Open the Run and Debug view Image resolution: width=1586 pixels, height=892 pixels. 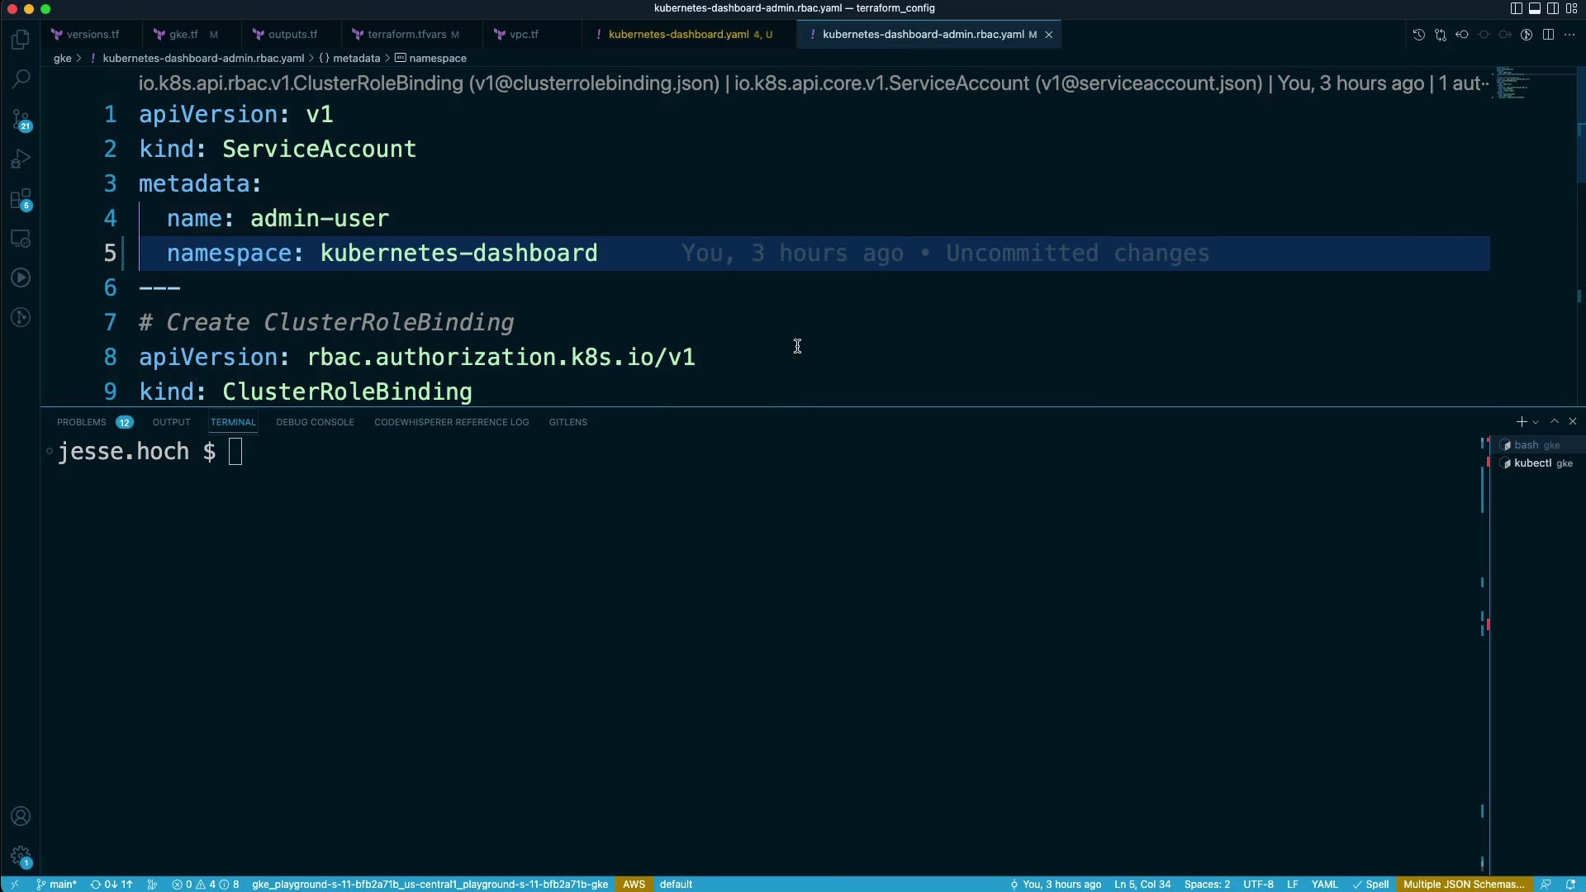[21, 159]
